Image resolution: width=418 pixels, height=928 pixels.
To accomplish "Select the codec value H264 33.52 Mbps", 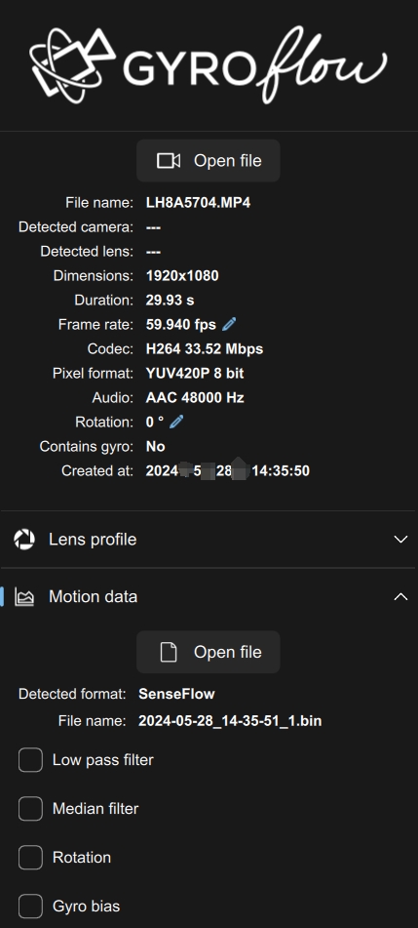I will pyautogui.click(x=205, y=349).
